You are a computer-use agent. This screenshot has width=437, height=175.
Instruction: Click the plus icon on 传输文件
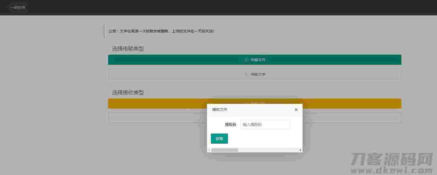click(x=246, y=60)
